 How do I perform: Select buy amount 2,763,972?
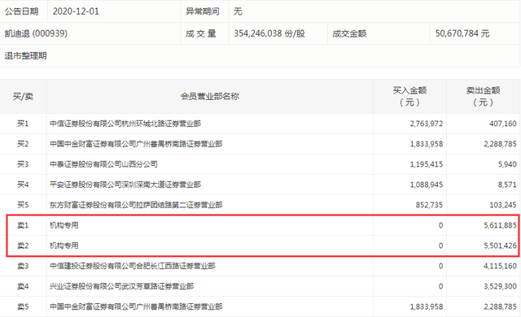pos(427,124)
